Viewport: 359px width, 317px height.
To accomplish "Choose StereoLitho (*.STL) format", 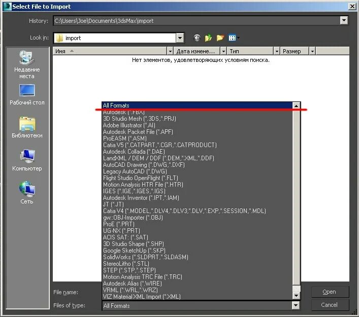I will (x=197, y=264).
